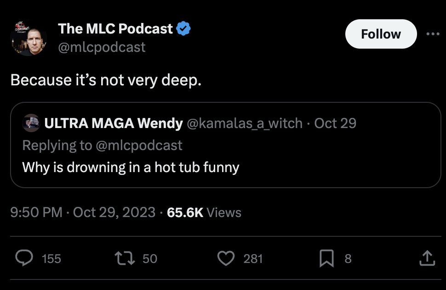Screen dimensions: 446x290
Task: Click the ULTRA MAGA Wendy name
Action: click(x=114, y=123)
